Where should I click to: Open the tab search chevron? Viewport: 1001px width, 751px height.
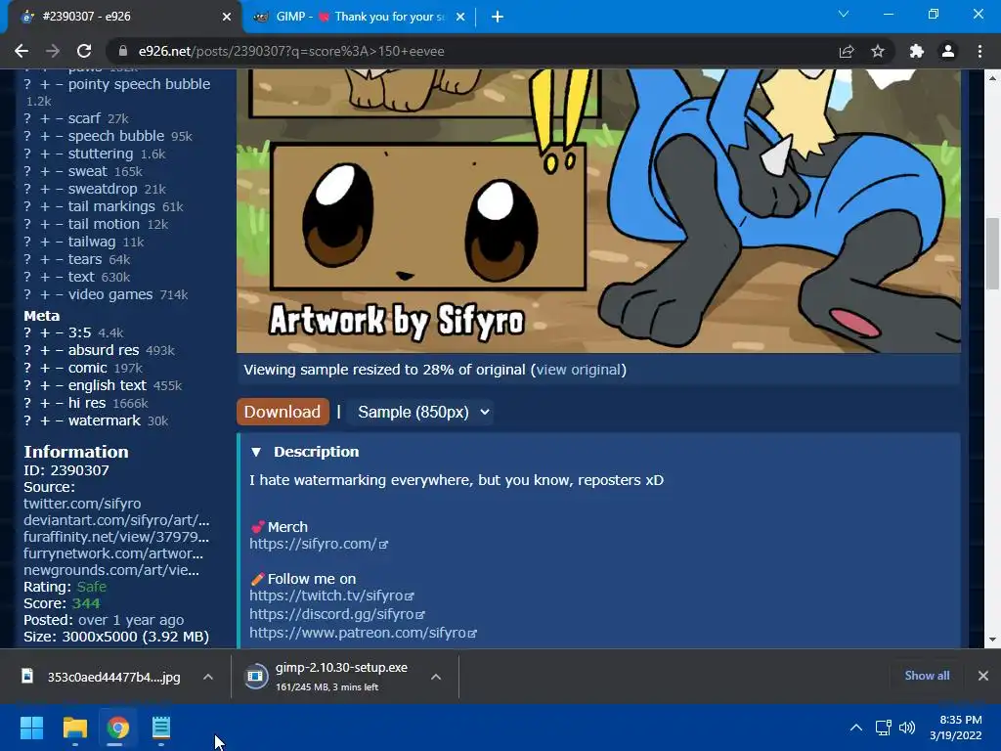click(x=844, y=14)
